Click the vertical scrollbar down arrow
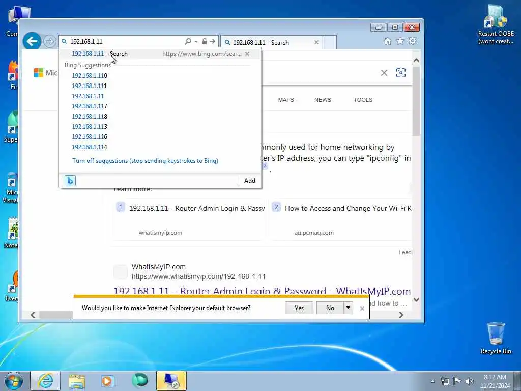521x391 pixels. tap(416, 299)
